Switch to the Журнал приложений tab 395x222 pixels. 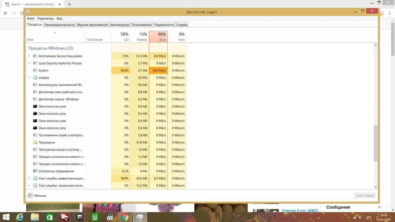click(x=92, y=25)
